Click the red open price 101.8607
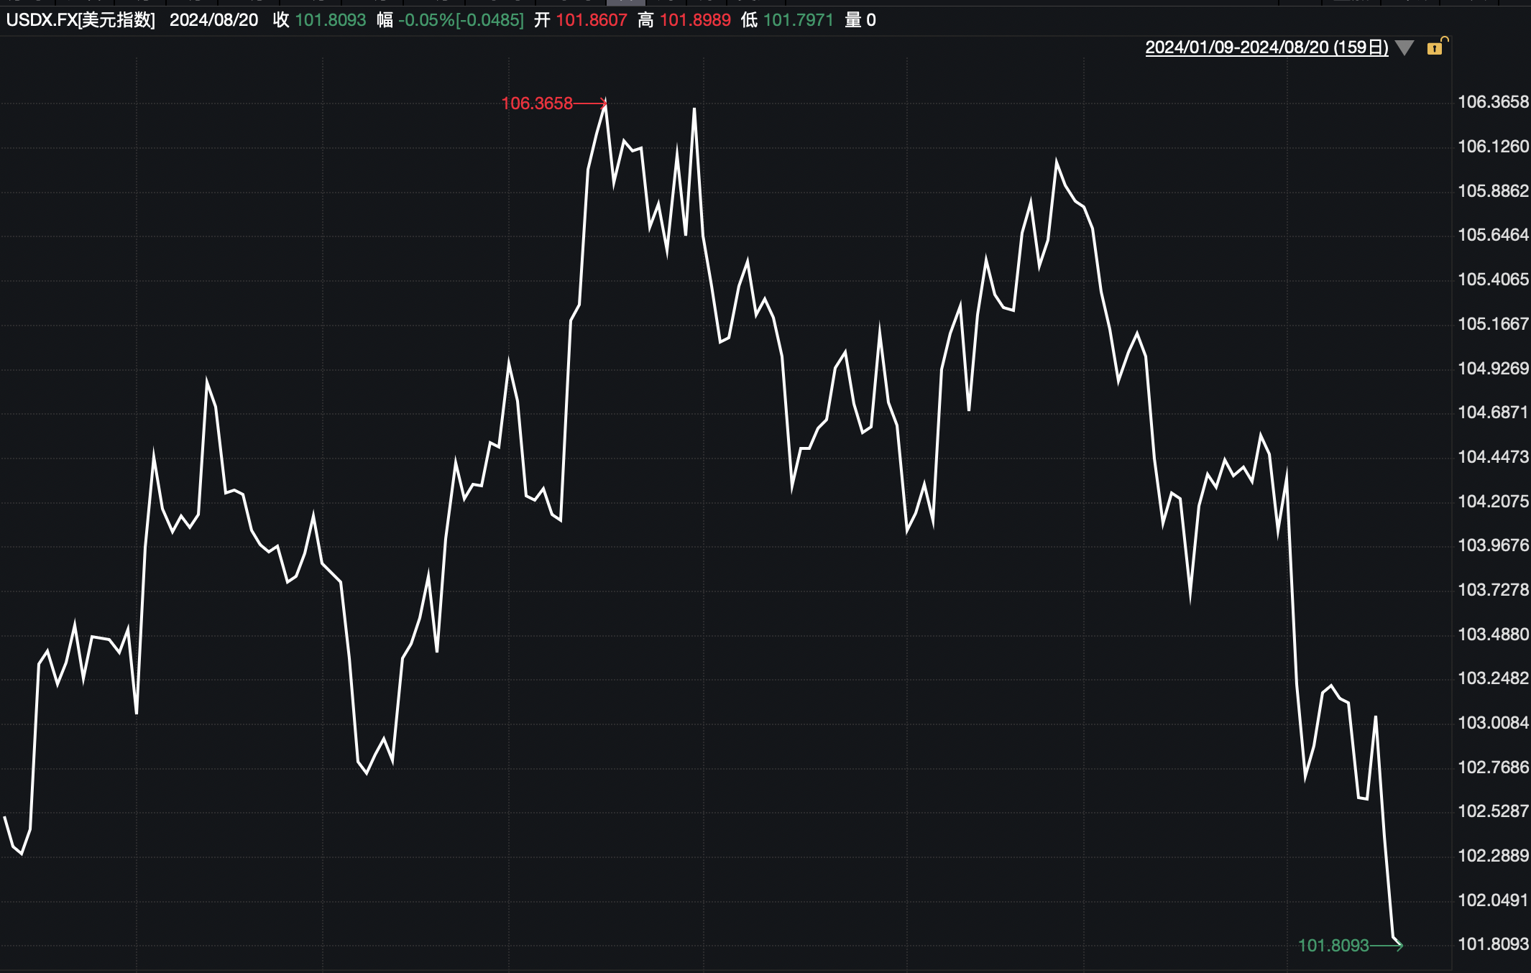Viewport: 1531px width, 973px height. (x=591, y=20)
